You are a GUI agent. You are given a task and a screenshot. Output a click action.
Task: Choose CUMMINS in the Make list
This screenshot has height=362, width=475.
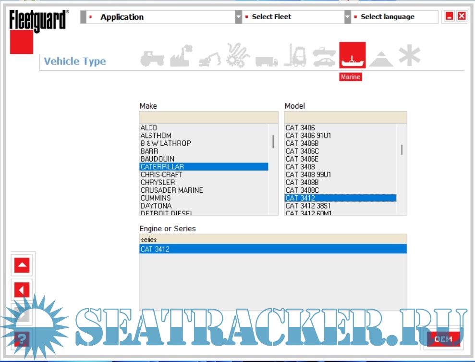(x=156, y=198)
